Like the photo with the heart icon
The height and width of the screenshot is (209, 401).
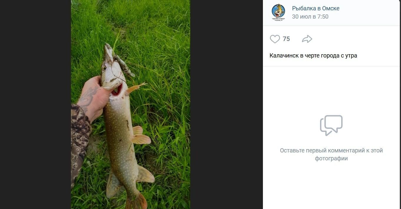coord(275,39)
